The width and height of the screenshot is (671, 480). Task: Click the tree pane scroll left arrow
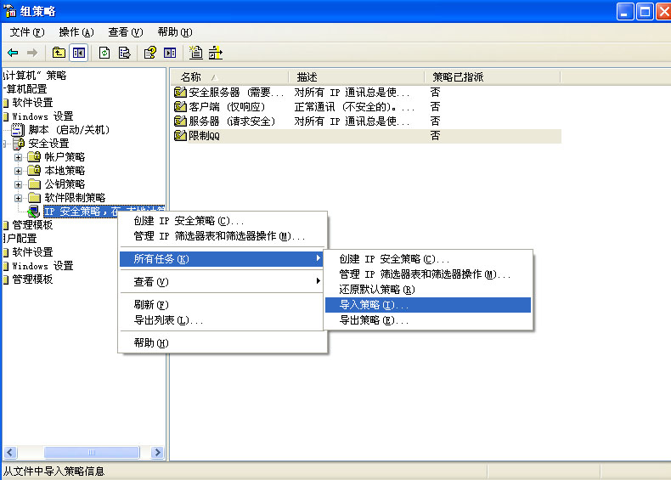tap(10, 452)
